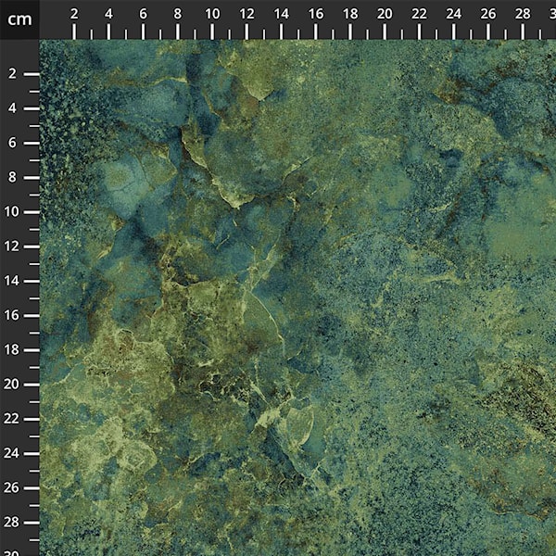Pick the 20 mark on the top ruler
The height and width of the screenshot is (556, 556).
coord(385,14)
